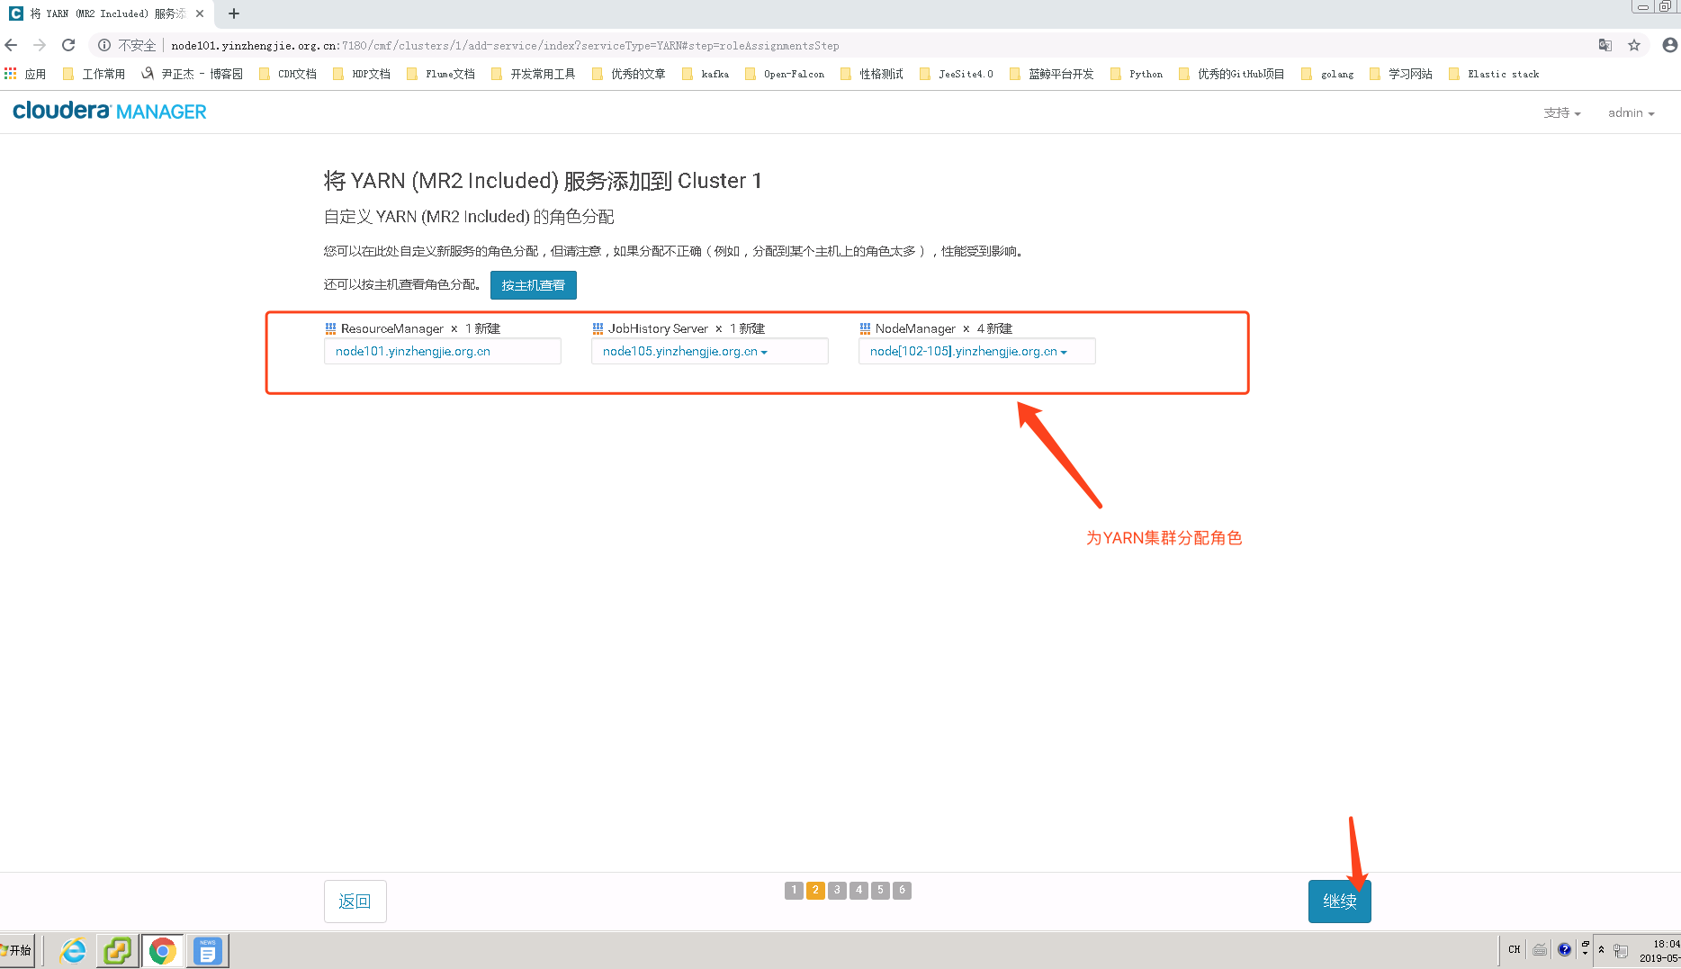Click the address bar URL
Screen dimensions: 1681x969
pos(505,45)
